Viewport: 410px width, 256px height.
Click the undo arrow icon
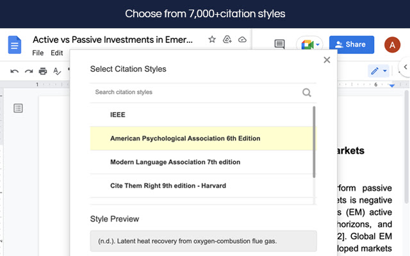(15, 70)
